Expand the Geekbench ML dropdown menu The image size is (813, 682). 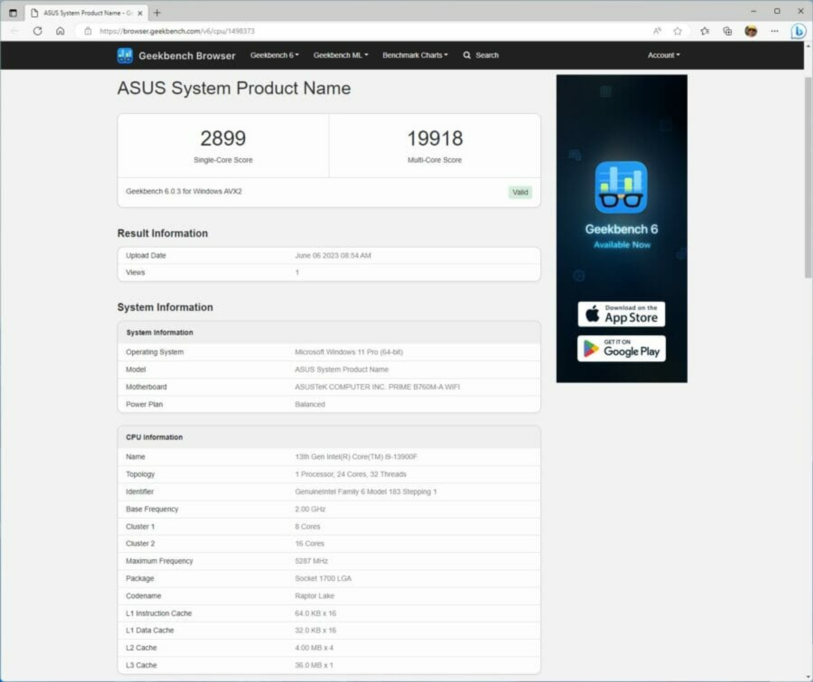pos(340,55)
